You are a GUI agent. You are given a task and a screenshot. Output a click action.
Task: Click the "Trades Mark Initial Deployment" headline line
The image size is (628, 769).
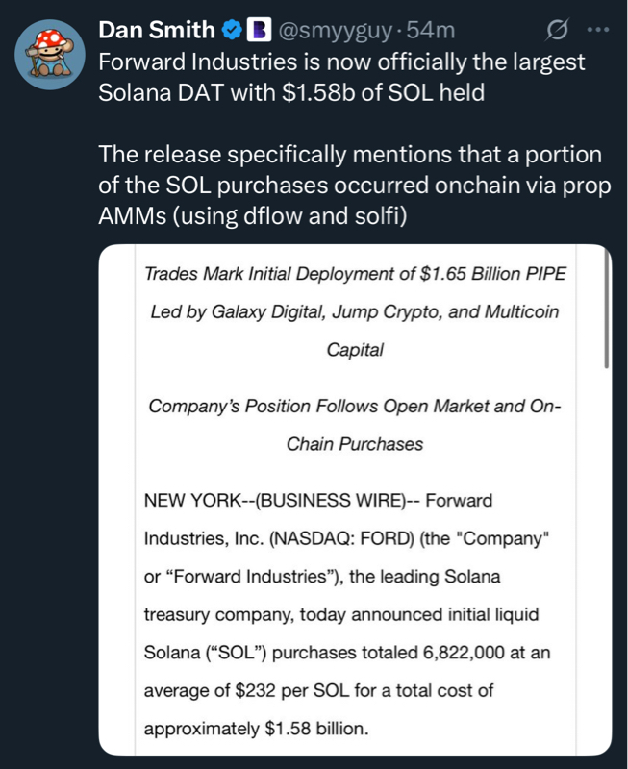point(354,274)
